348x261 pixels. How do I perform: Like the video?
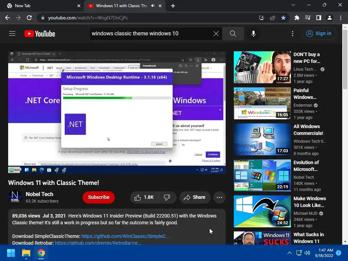(144, 197)
